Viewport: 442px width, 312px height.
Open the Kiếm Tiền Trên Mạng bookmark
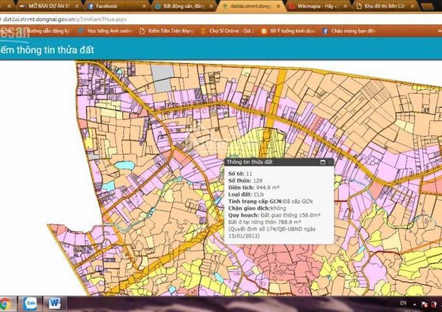(166, 31)
